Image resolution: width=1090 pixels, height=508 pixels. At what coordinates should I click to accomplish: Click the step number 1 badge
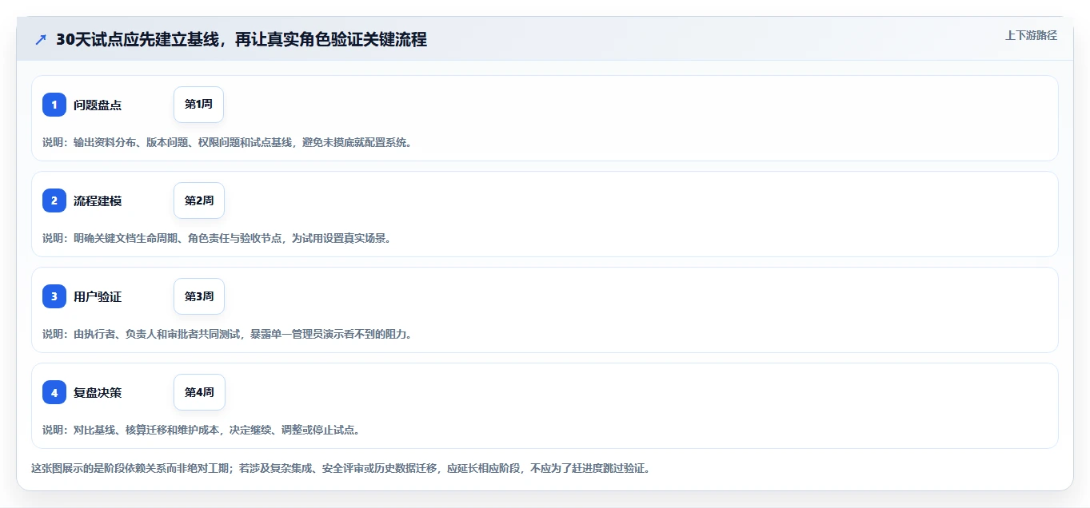coord(54,105)
